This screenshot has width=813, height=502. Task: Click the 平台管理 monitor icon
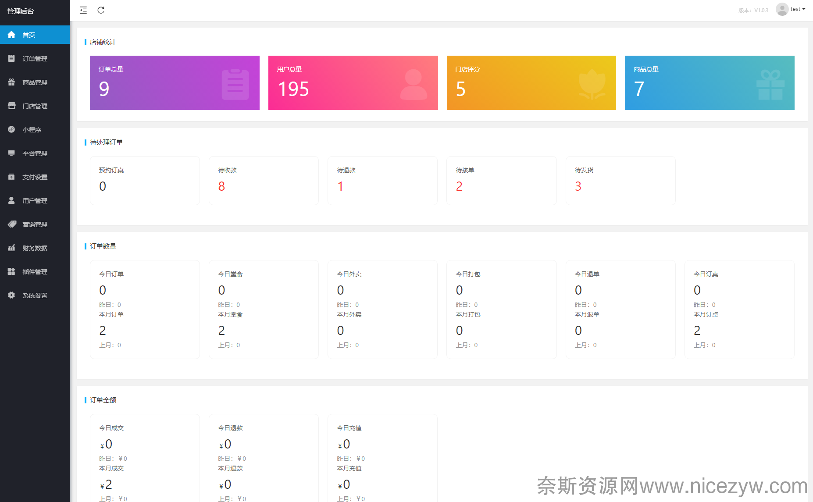click(11, 153)
